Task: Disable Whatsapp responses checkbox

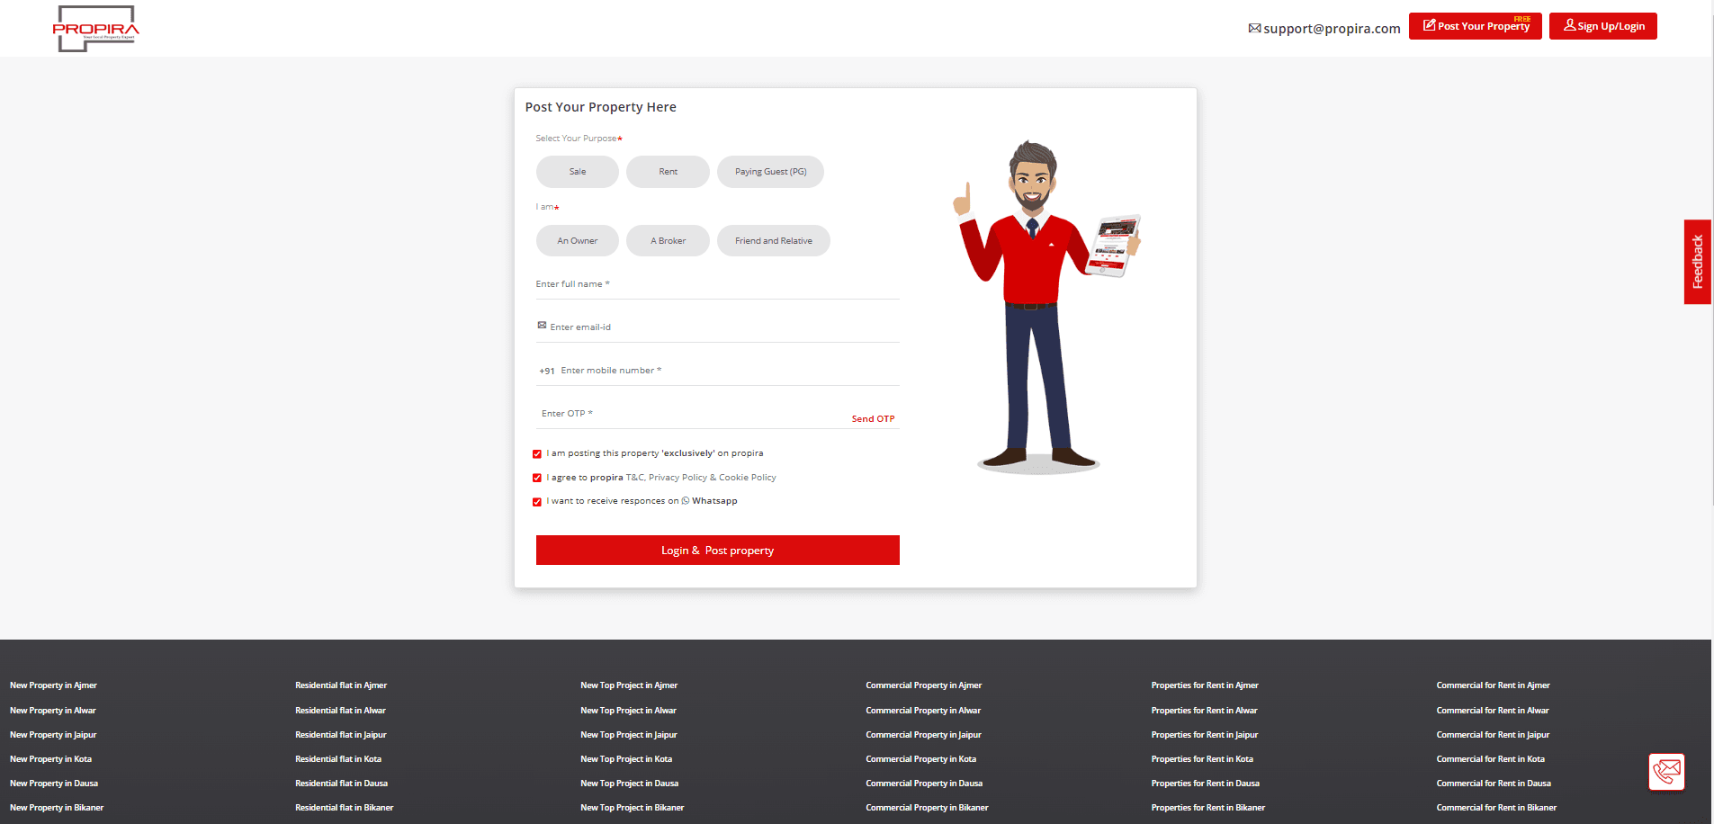Action: pos(537,502)
